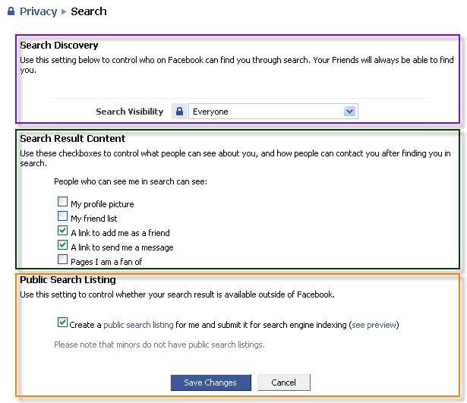
Task: Click the Search breadcrumb title
Action: (x=89, y=11)
